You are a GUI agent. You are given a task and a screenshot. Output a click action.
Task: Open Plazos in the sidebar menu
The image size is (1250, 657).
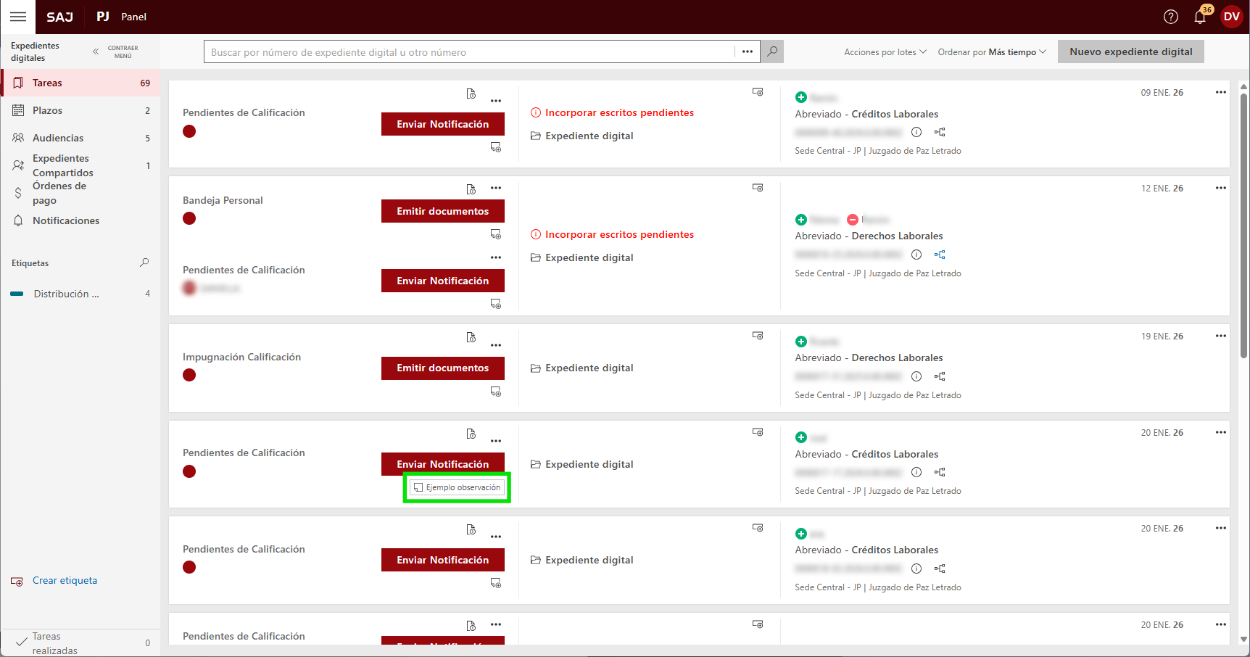[x=47, y=110]
